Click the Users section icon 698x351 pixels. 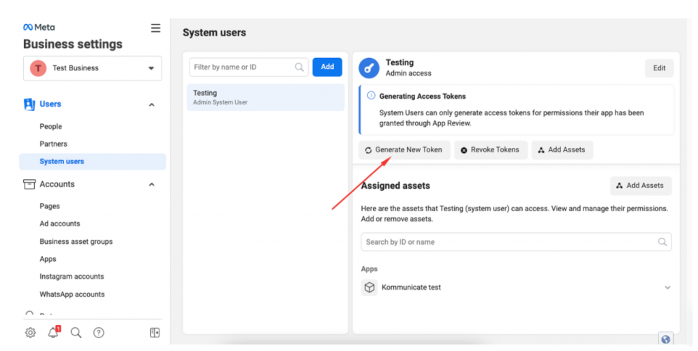(29, 104)
